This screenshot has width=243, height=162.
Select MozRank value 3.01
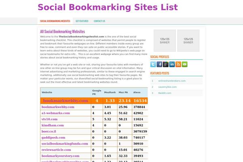pos(108,107)
